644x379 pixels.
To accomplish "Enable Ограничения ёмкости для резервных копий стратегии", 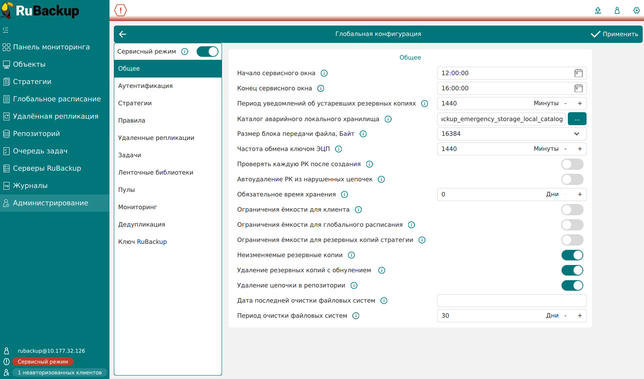I will pyautogui.click(x=572, y=240).
